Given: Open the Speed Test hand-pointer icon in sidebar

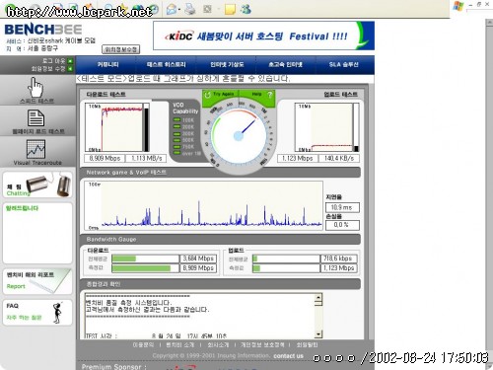Looking at the screenshot, I should pyautogui.click(x=35, y=88).
